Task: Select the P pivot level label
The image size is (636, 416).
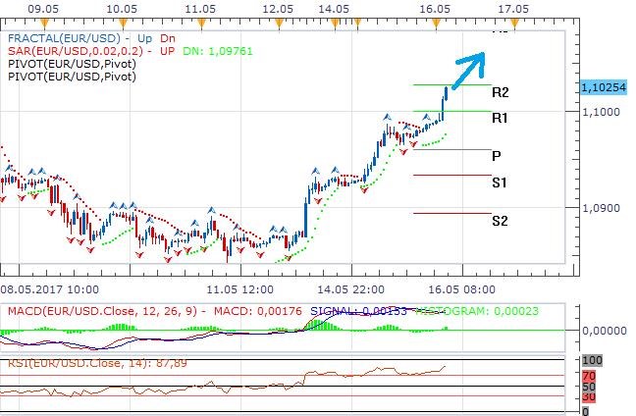Action: [x=497, y=156]
